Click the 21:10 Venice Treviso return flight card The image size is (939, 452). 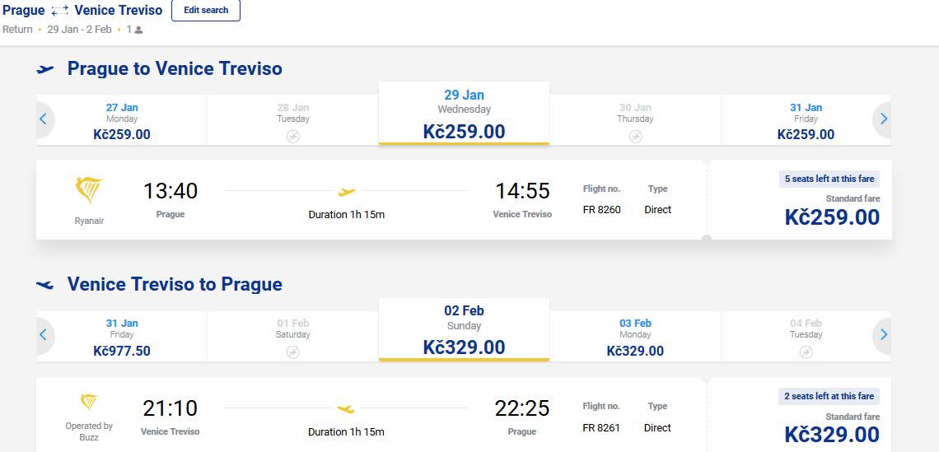pos(464,414)
